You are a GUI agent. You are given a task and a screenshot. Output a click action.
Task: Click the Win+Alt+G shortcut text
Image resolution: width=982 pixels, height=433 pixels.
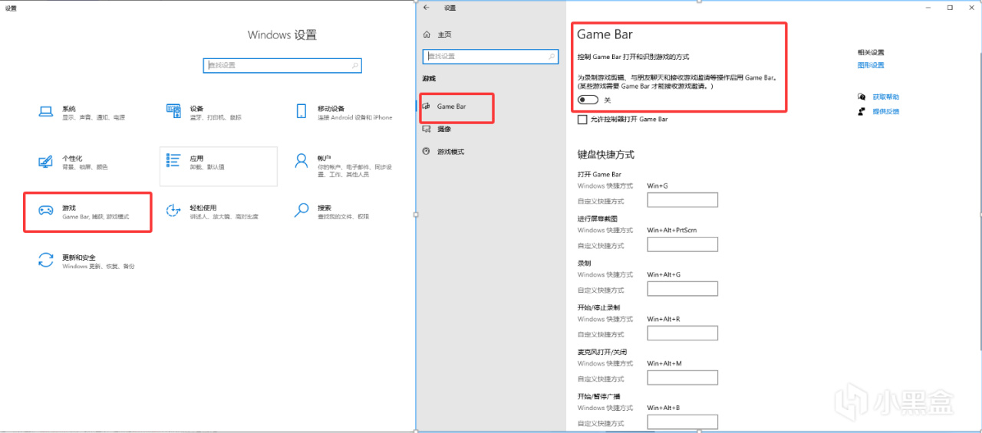(x=664, y=274)
